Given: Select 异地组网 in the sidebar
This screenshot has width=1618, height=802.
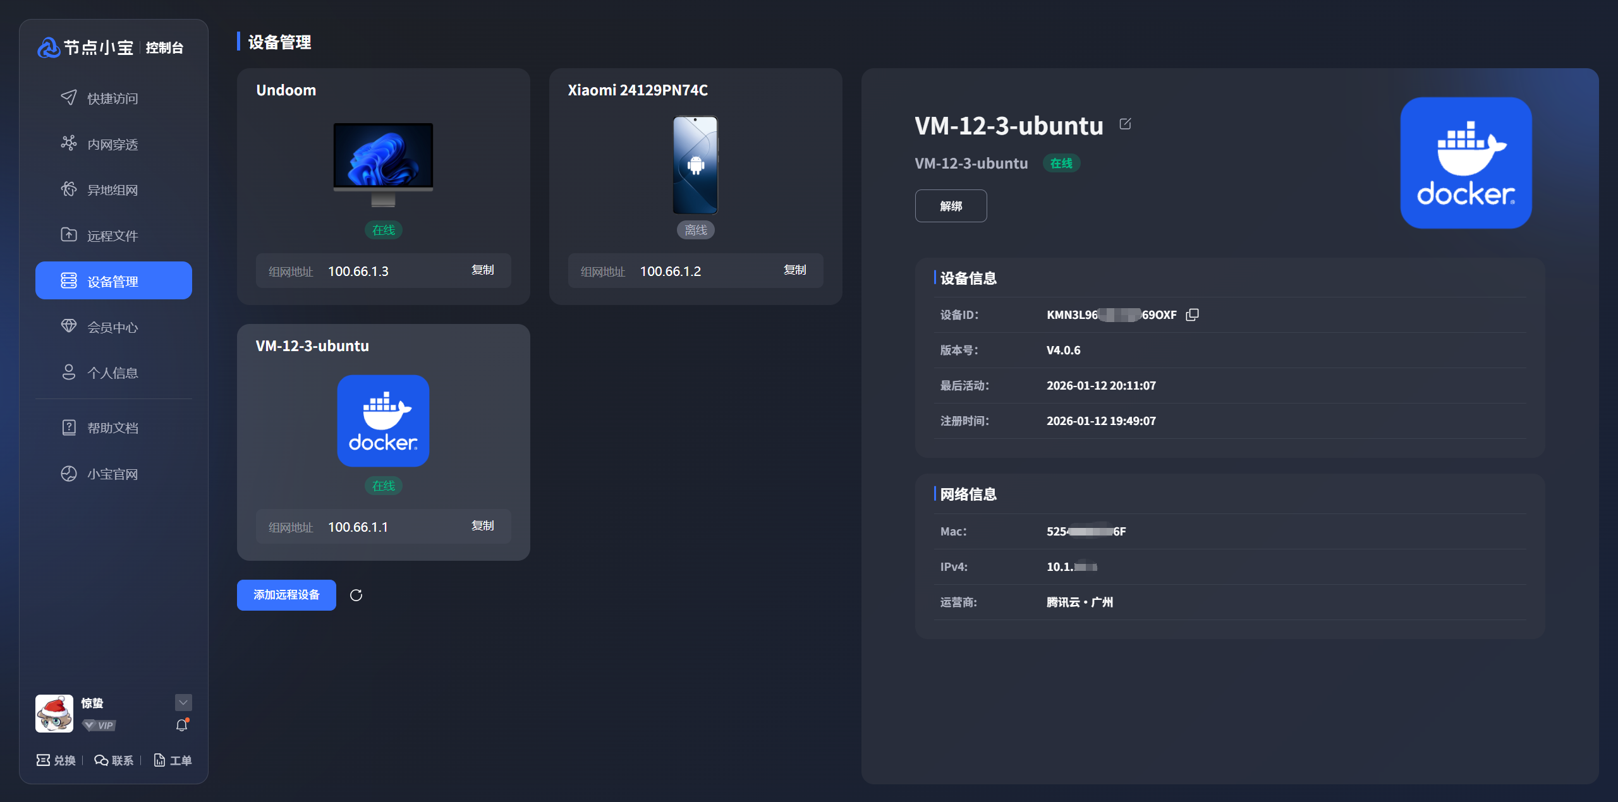Looking at the screenshot, I should [113, 190].
